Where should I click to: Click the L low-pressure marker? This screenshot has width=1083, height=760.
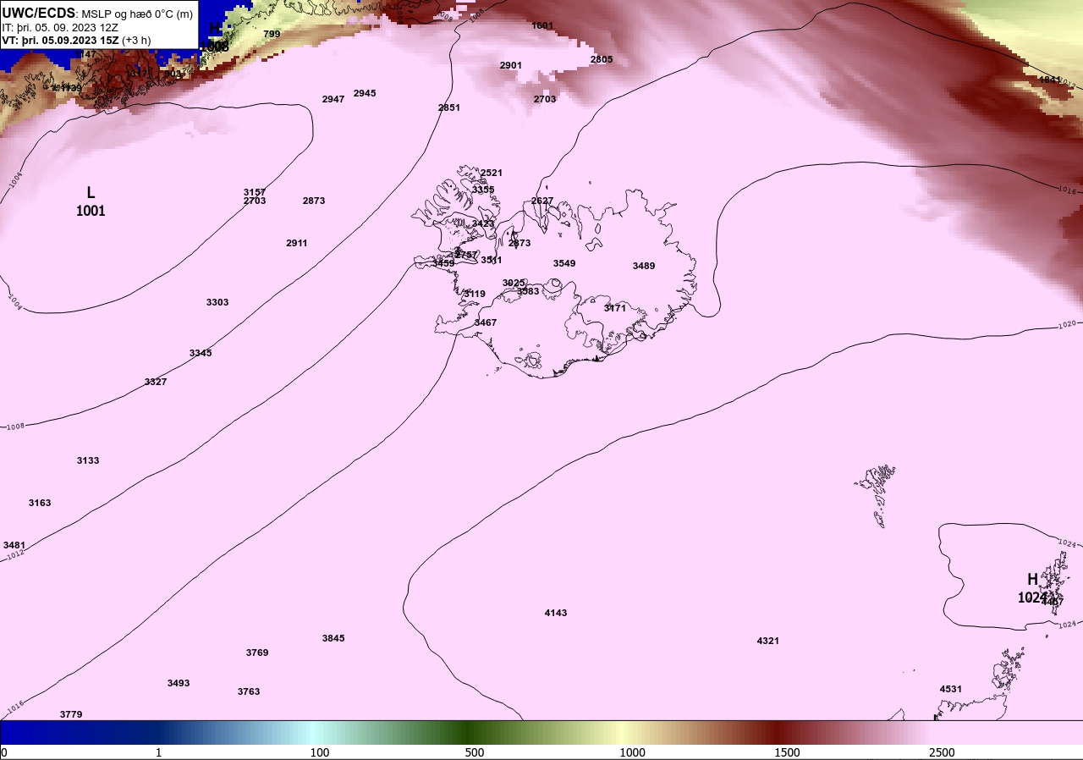pos(91,193)
